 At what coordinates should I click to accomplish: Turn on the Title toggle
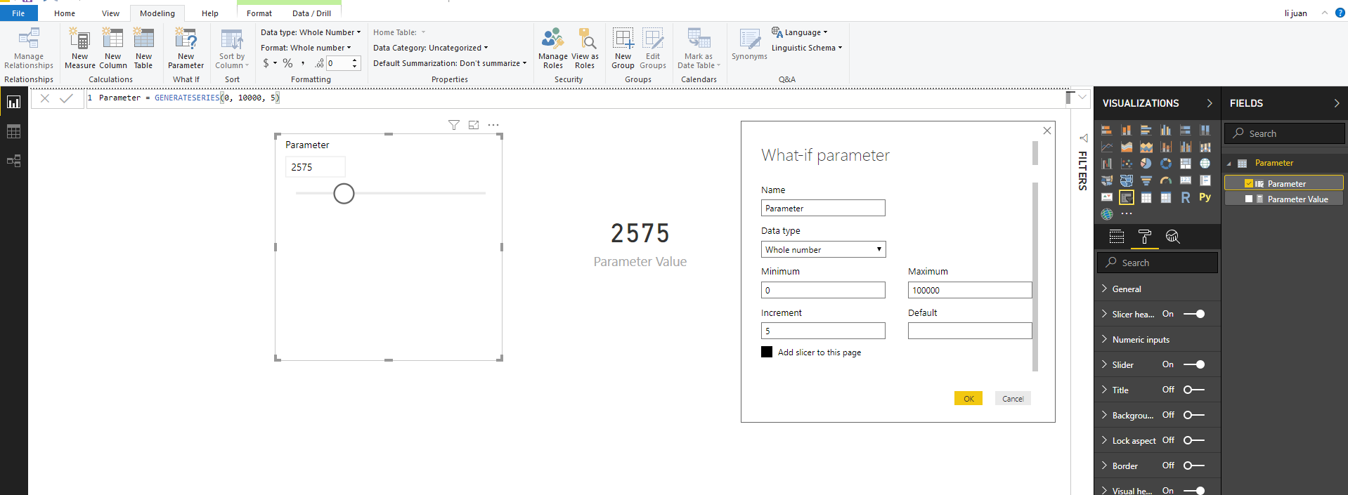1194,390
